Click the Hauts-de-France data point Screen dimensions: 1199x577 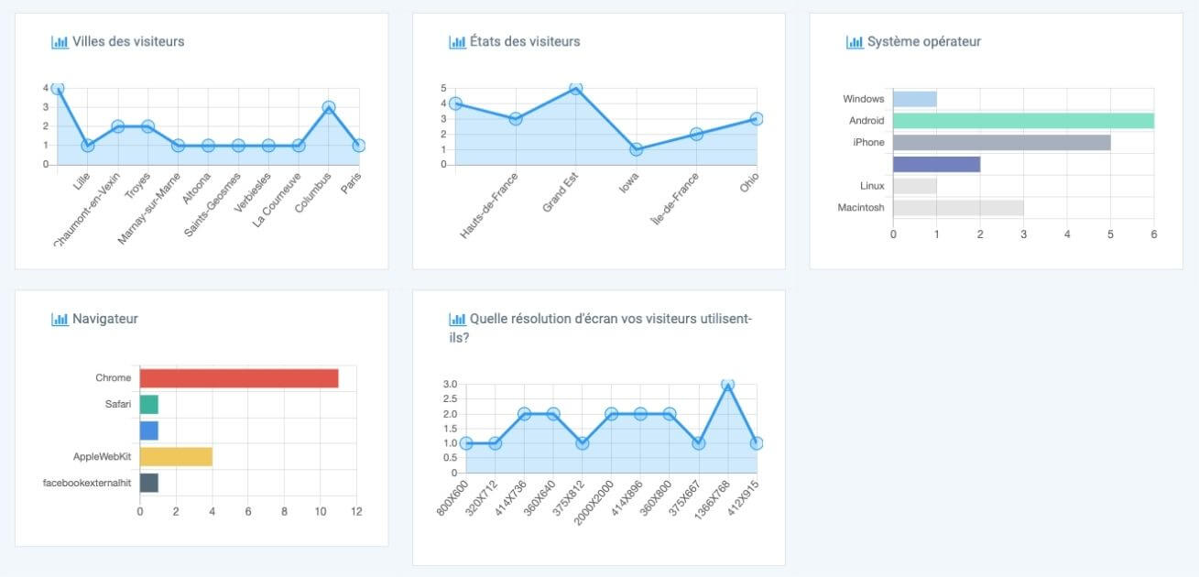[x=516, y=119]
